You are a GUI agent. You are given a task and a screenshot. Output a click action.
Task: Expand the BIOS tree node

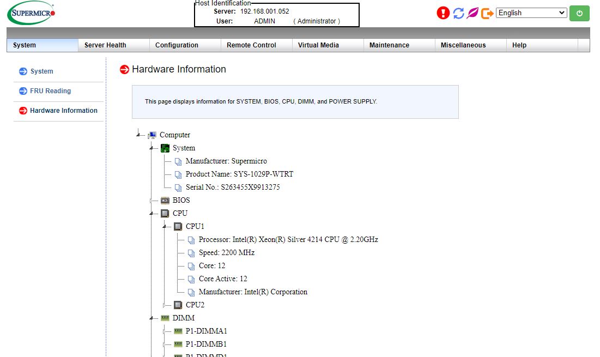click(151, 200)
